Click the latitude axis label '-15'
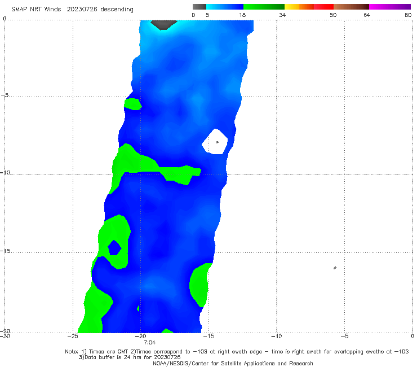Image resolution: width=417 pixels, height=367 pixels. (5, 251)
